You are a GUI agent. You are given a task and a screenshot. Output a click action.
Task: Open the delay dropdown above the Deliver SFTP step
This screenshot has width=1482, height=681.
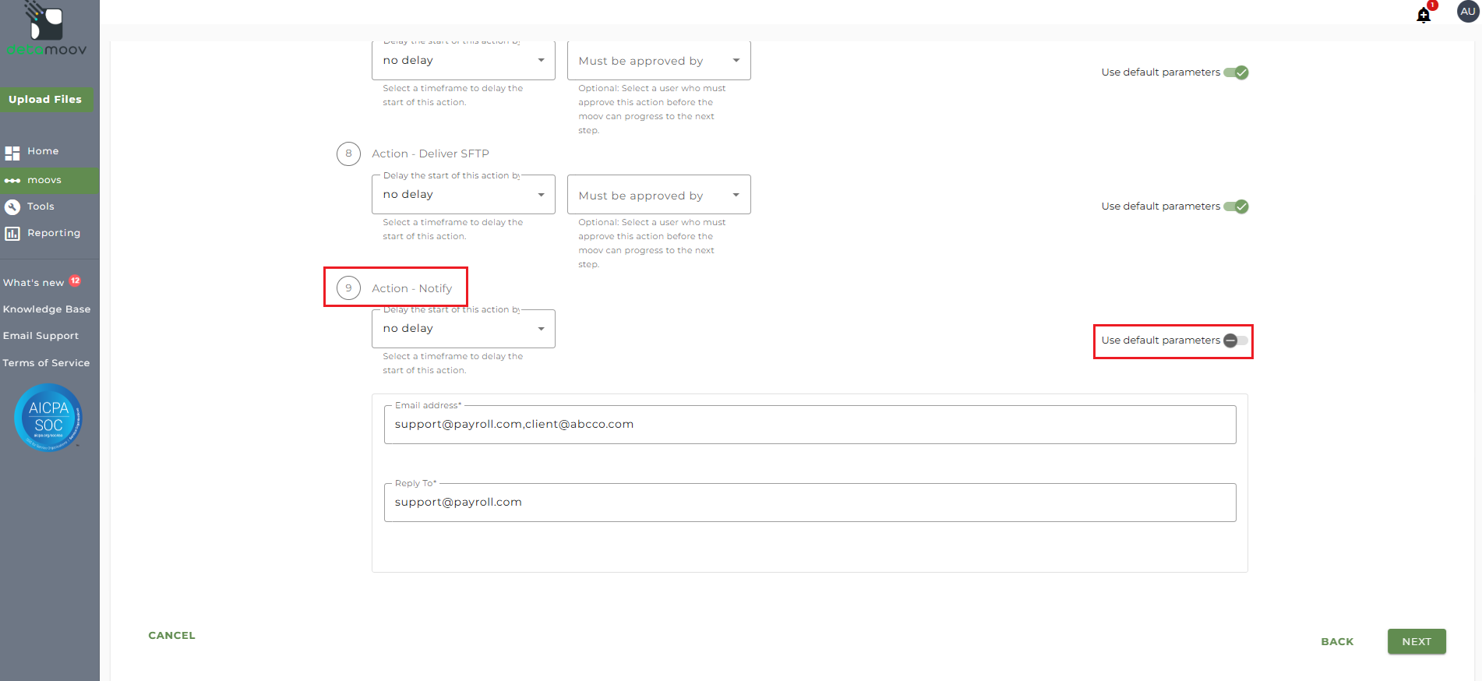464,60
